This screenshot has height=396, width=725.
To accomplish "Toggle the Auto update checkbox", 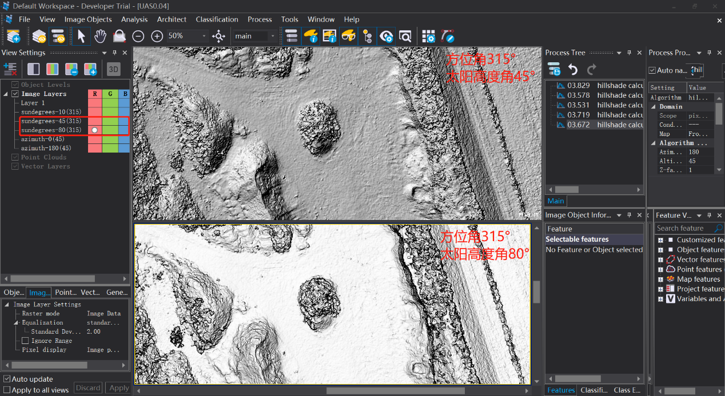I will tap(7, 379).
